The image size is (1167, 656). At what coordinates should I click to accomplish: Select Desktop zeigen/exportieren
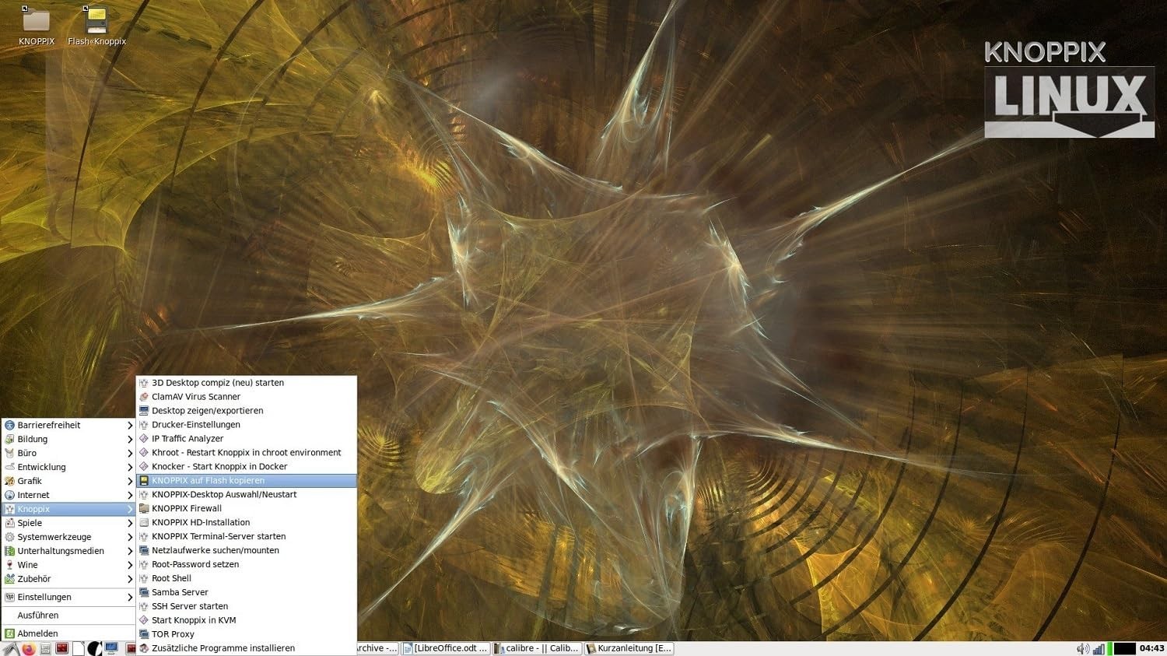247,411
